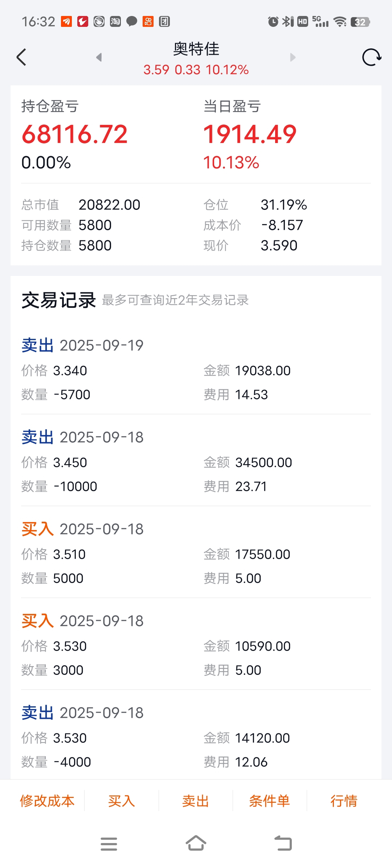The image size is (392, 867).
Task: Tap the back arrow icon
Action: pos(21,57)
